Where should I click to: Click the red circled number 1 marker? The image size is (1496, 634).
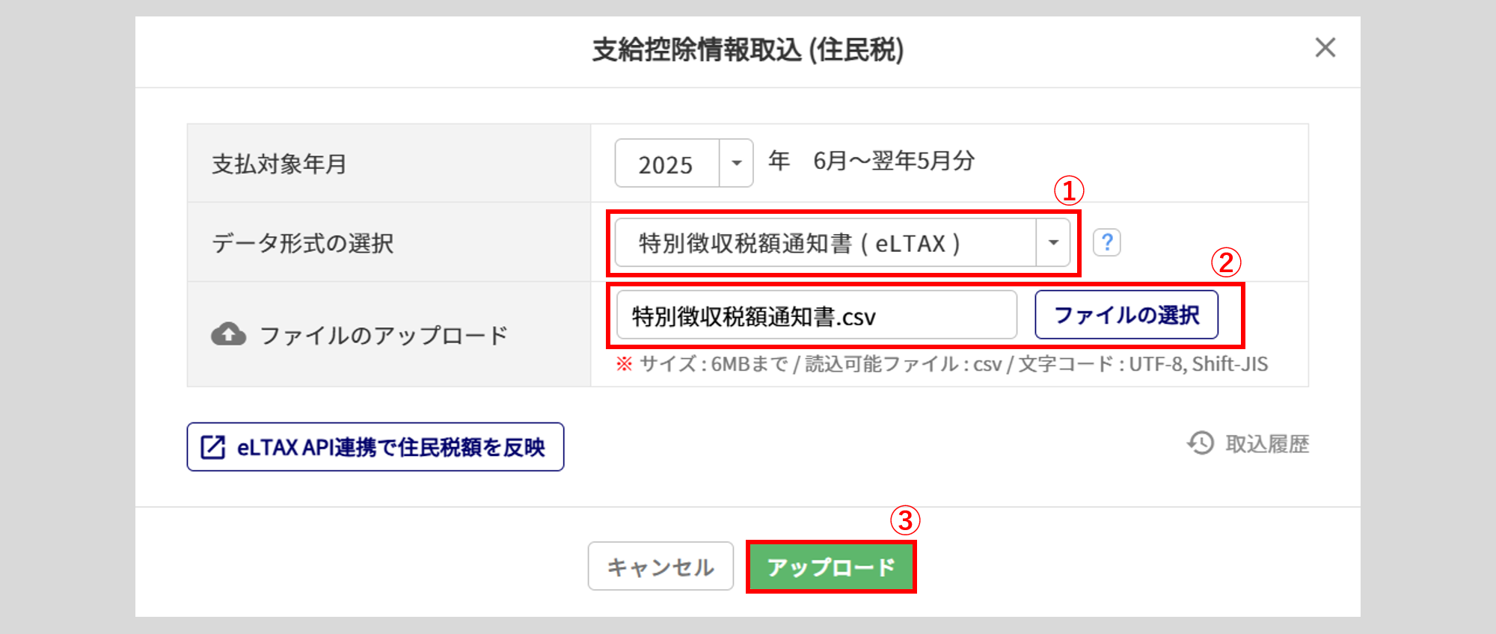coord(1069,191)
